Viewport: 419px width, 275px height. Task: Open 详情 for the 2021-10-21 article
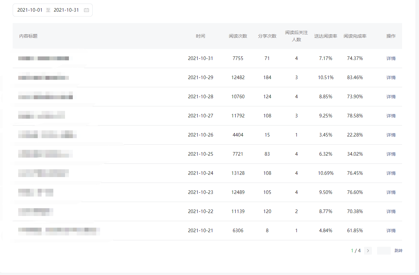pyautogui.click(x=391, y=231)
